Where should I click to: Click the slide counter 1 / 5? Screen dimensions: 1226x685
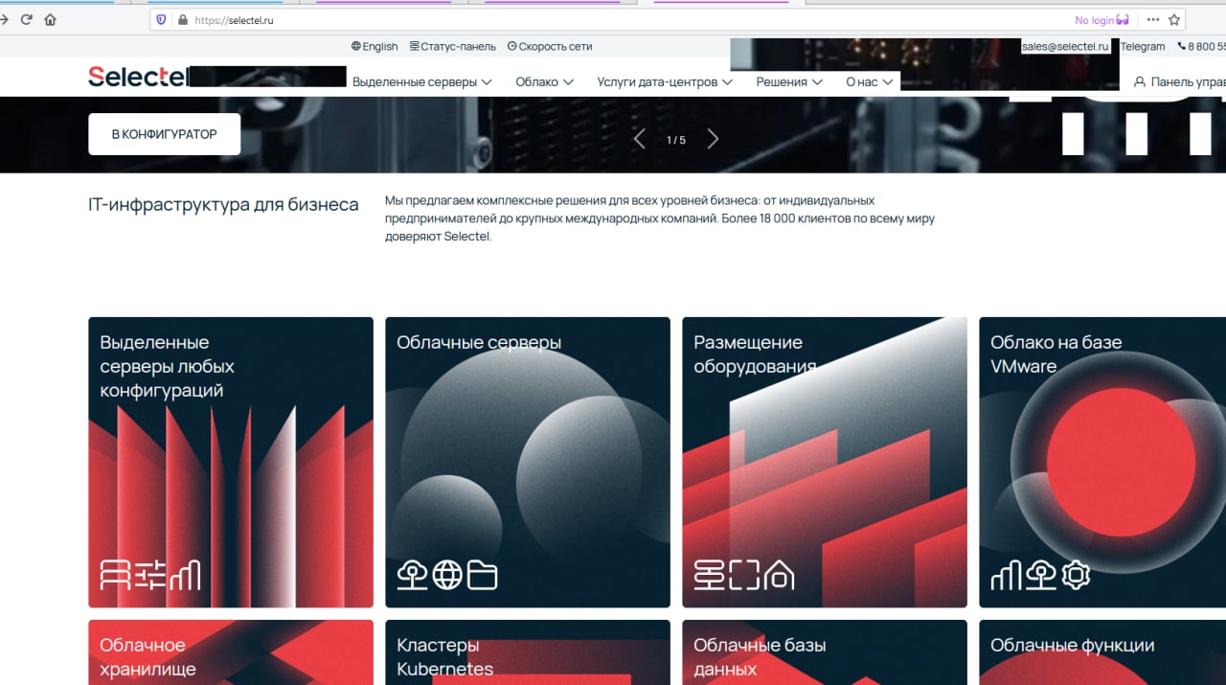tap(676, 140)
